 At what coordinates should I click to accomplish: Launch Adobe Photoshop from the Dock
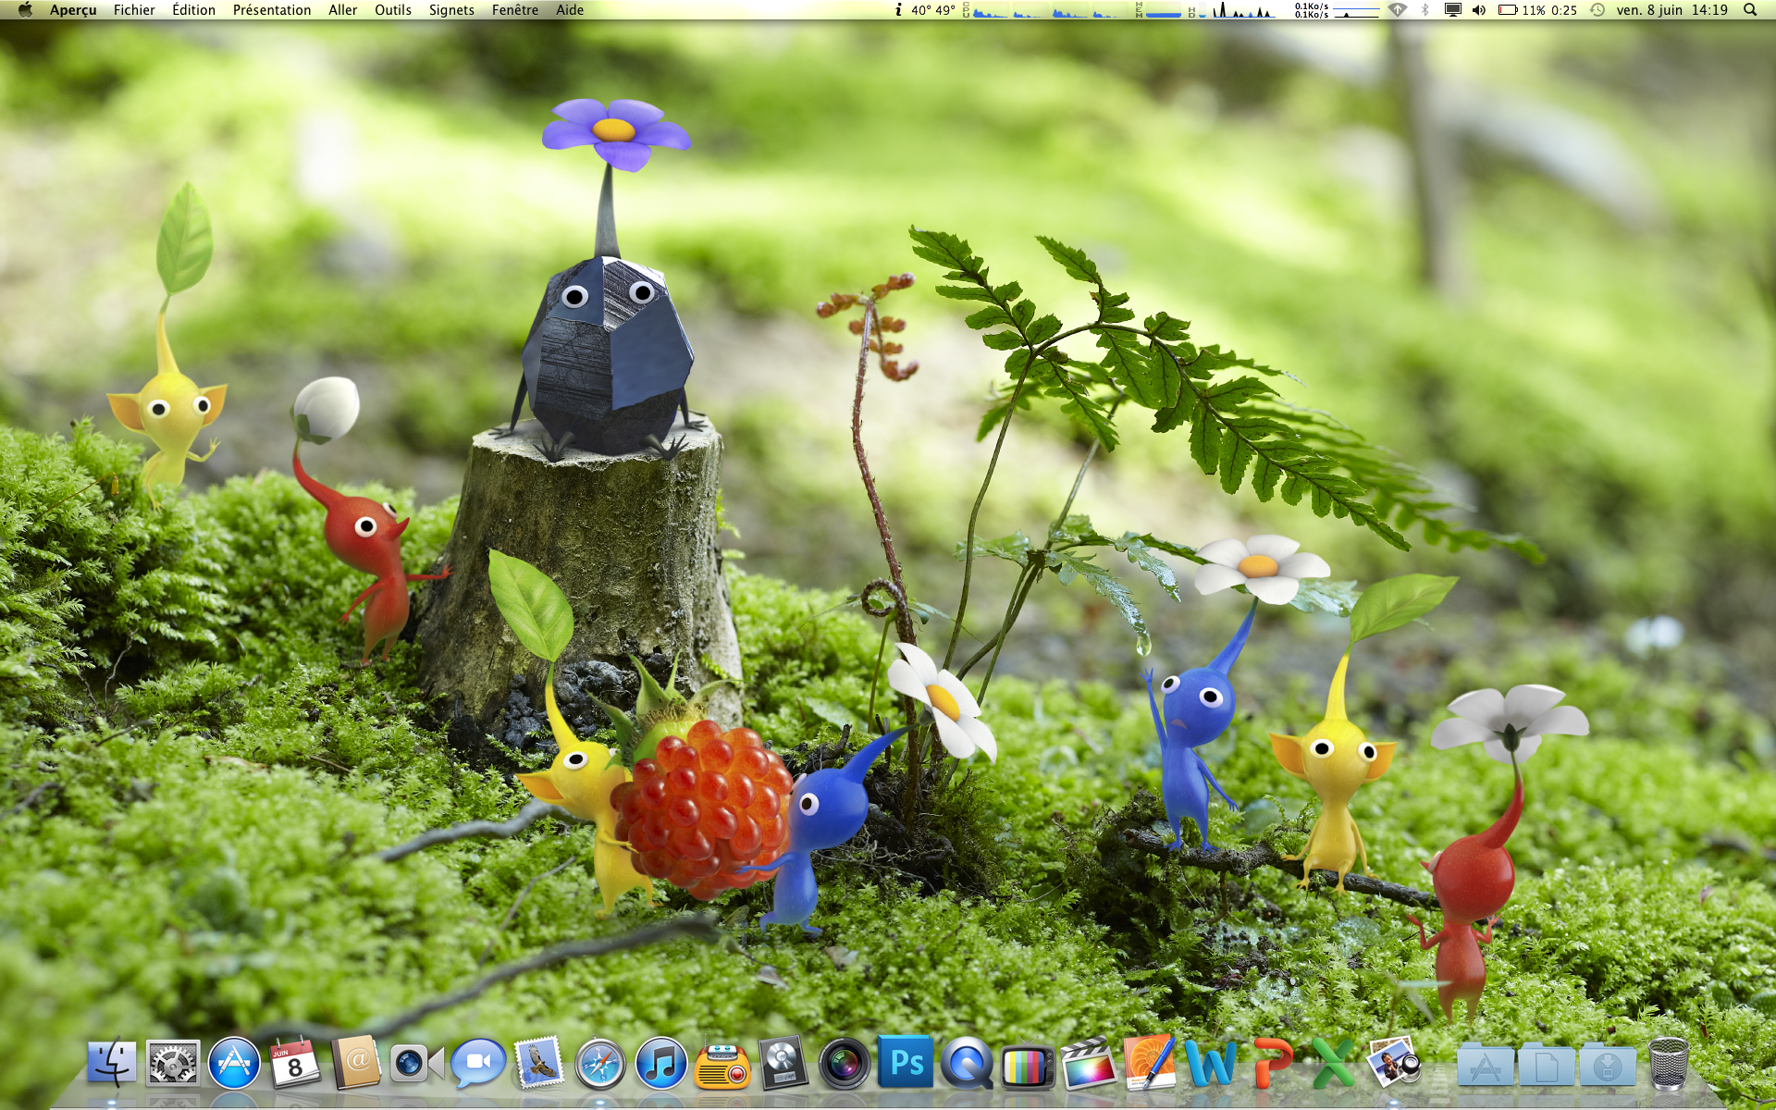(906, 1062)
